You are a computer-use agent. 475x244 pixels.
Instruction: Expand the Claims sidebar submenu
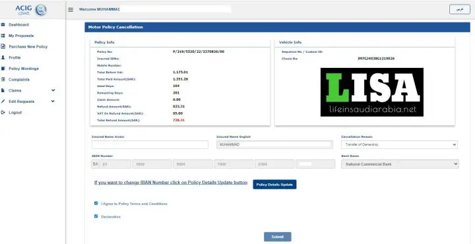coord(53,90)
